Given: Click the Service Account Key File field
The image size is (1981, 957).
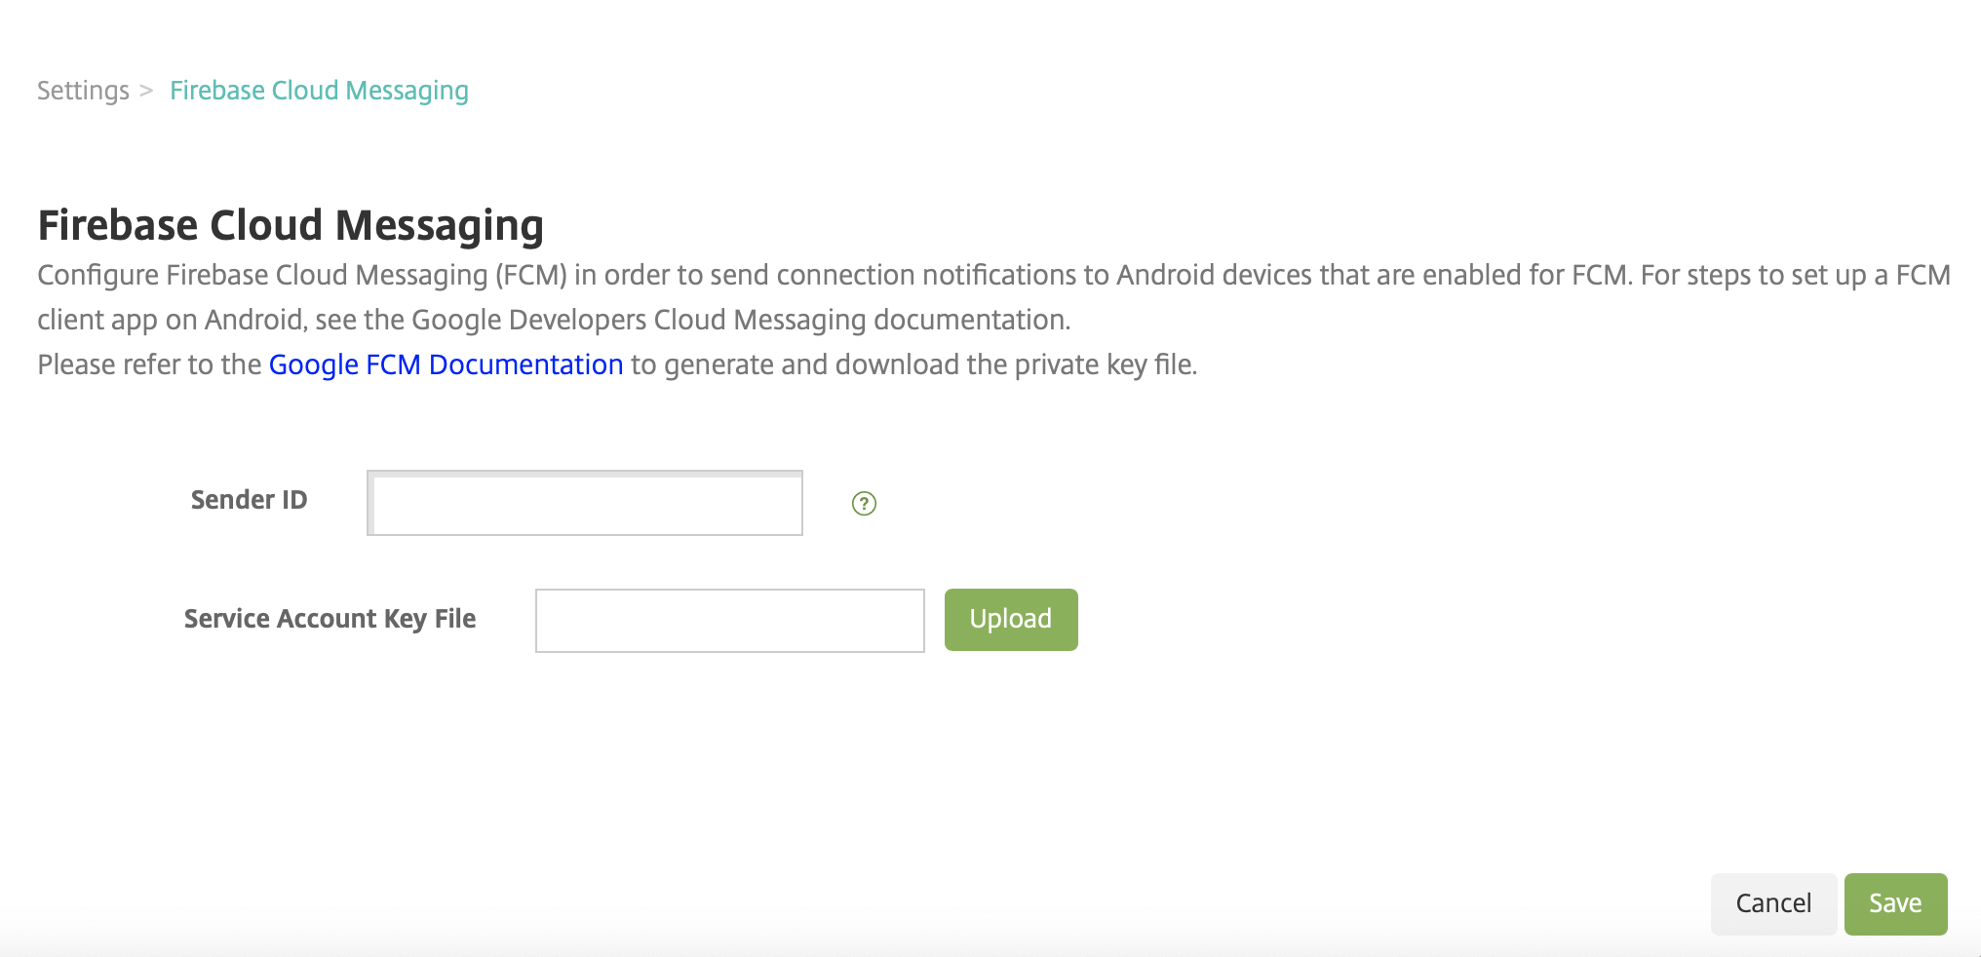Looking at the screenshot, I should [x=729, y=620].
